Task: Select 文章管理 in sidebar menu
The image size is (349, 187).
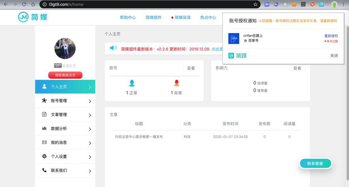Action: point(65,115)
